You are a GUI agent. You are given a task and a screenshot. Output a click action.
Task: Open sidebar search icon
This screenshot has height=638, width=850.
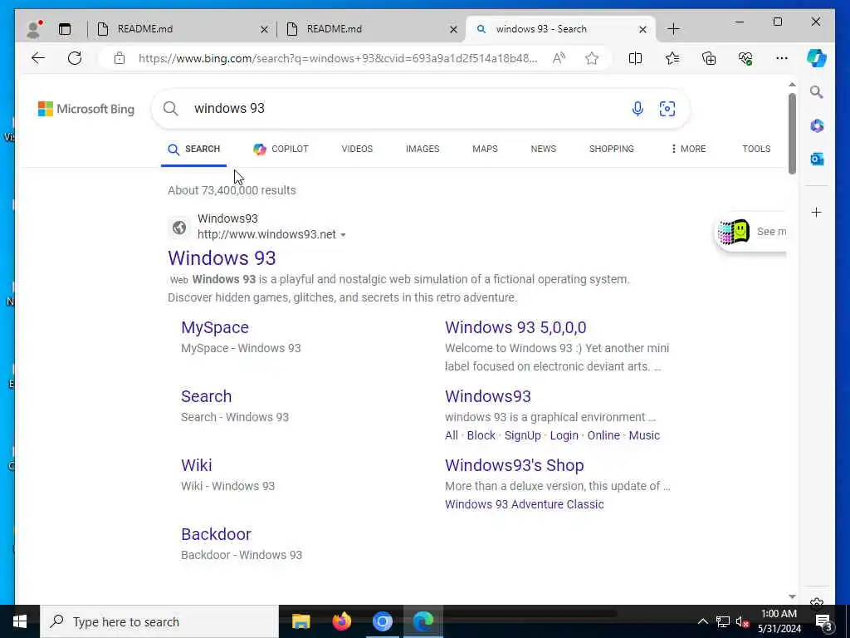[817, 92]
